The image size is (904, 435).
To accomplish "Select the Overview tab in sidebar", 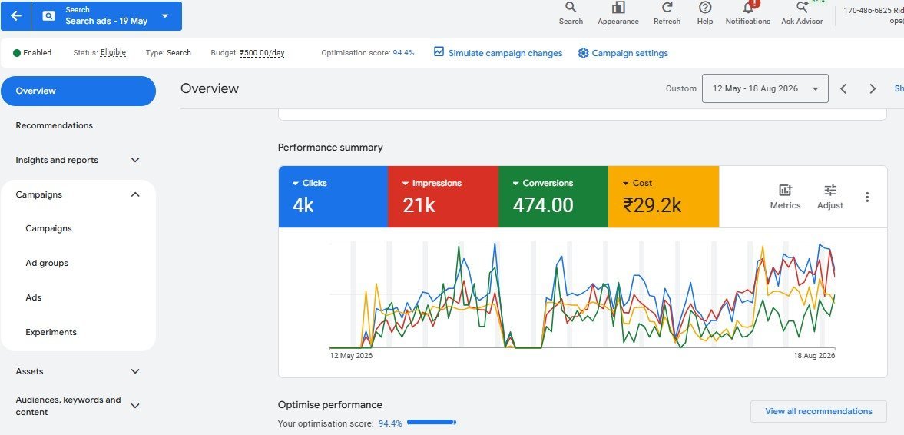I will (x=78, y=91).
